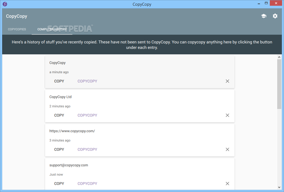Image resolution: width=284 pixels, height=192 pixels.
Task: Click the 'Just now' timestamp
Action: coord(56,175)
